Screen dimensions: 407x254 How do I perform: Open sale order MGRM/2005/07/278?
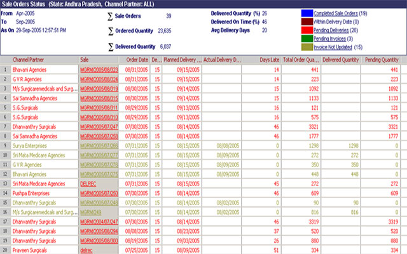point(99,165)
